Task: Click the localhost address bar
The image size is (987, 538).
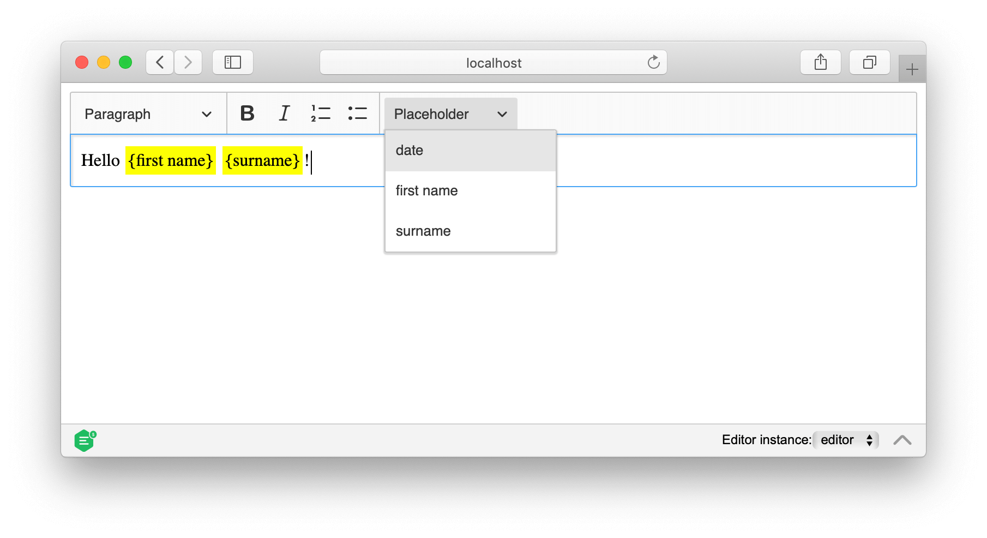Action: [x=492, y=62]
